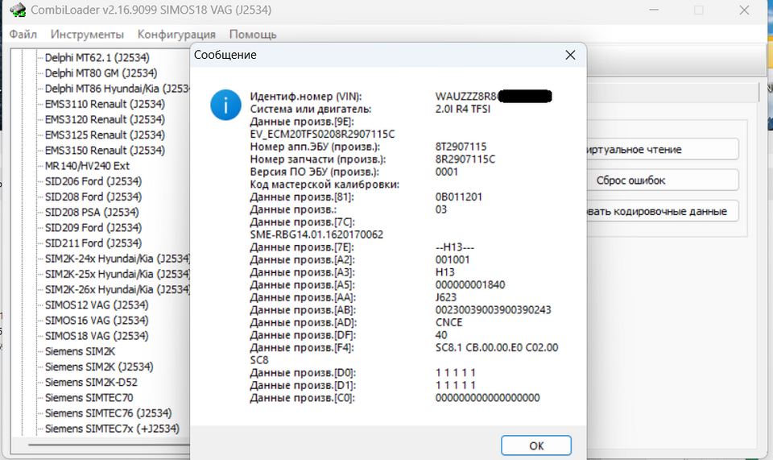Viewport: 773px width, 460px height.
Task: Open the Инструменты menu
Action: coord(87,35)
